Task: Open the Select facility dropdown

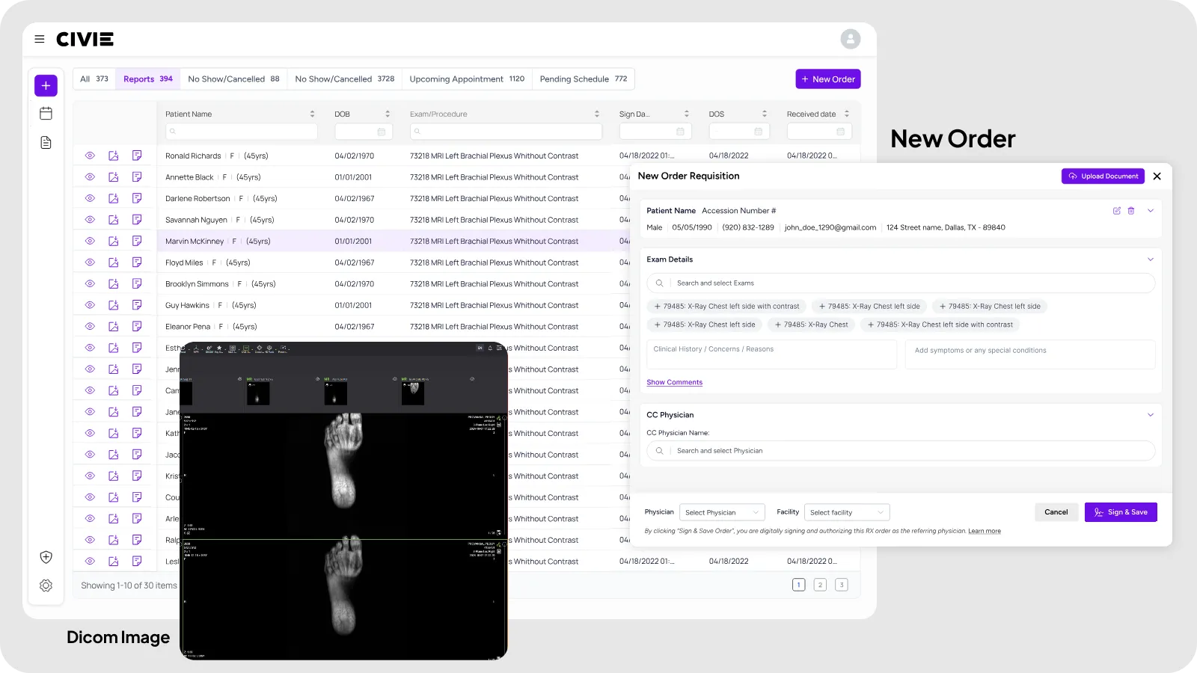Action: [x=847, y=512]
